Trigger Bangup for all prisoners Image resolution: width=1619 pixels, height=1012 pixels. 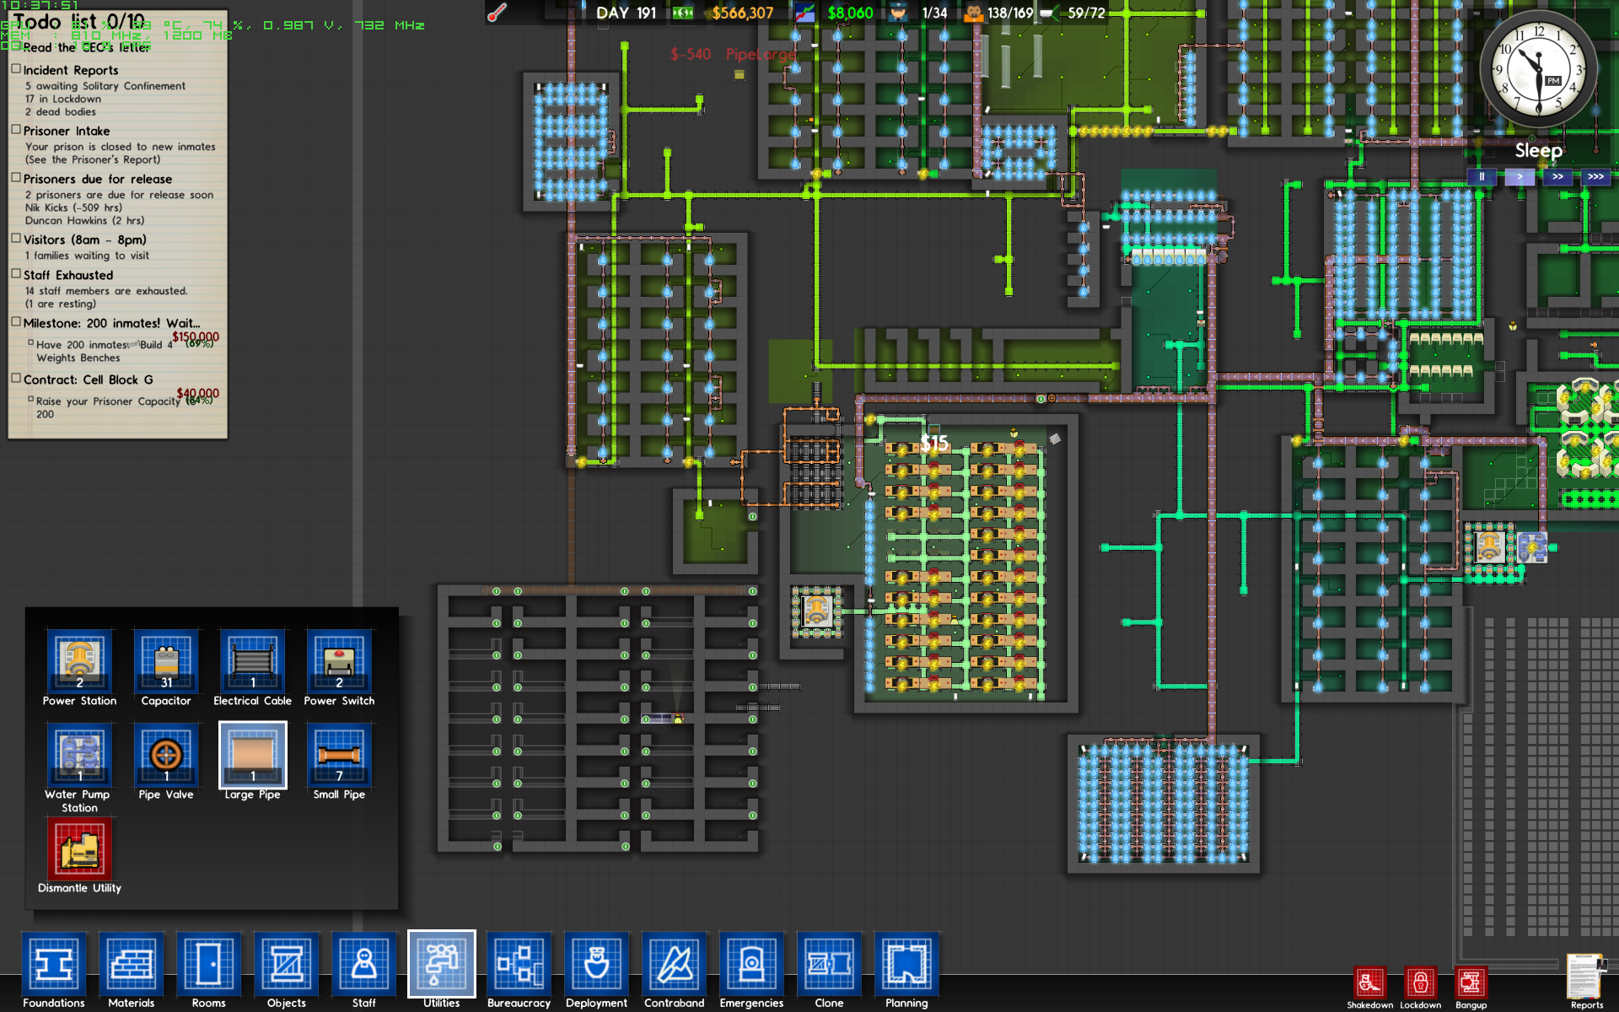tap(1471, 983)
